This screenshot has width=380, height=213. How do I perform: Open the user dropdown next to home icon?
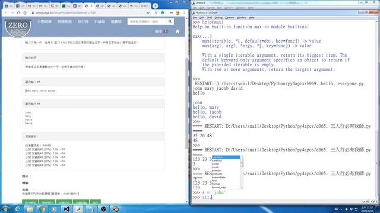tap(162, 31)
